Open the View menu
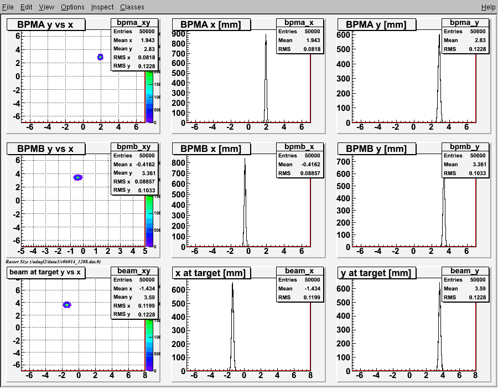 pyautogui.click(x=46, y=7)
